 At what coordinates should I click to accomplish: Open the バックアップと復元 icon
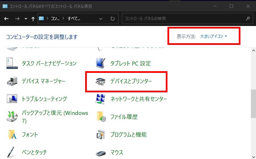click(x=12, y=117)
